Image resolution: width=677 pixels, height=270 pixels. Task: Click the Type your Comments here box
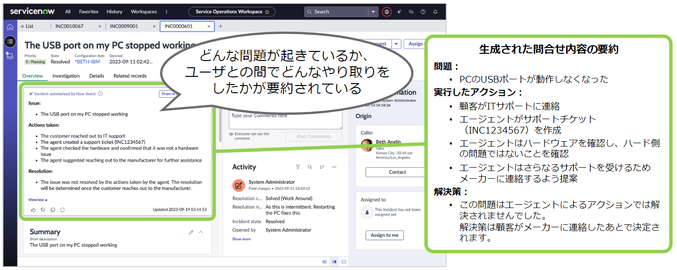click(x=286, y=120)
